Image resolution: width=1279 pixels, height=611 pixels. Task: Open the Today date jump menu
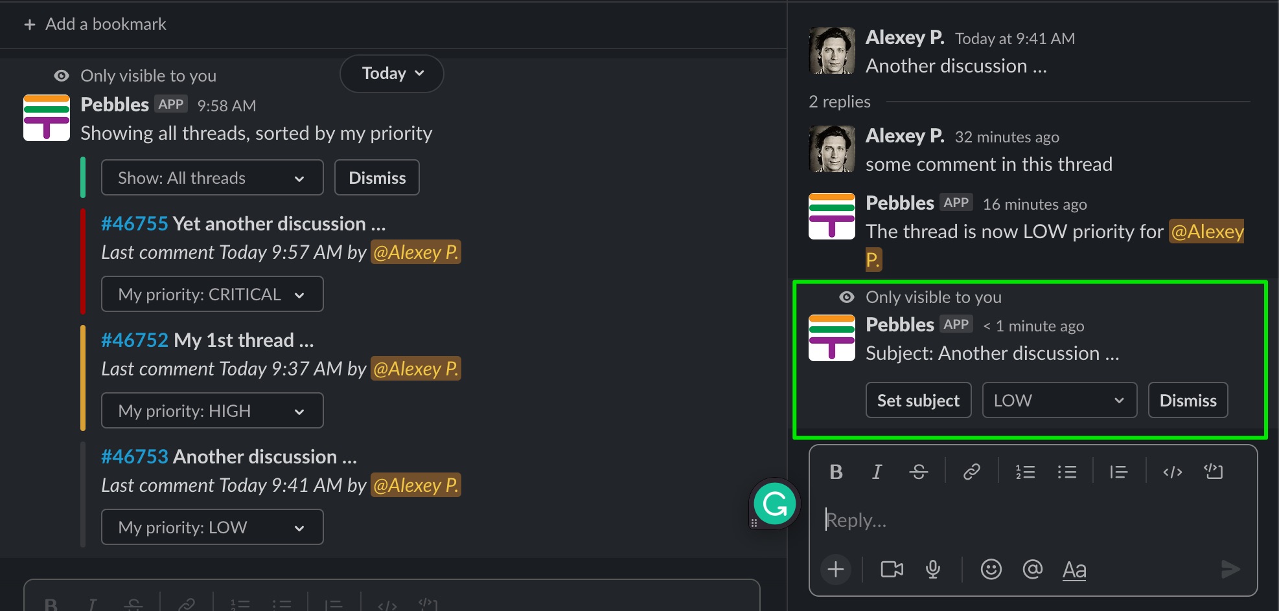tap(392, 73)
